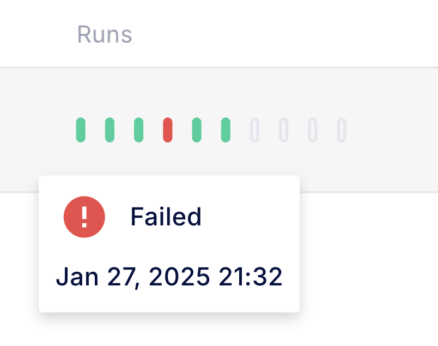
Task: Click the last empty run placeholder
Action: (x=342, y=130)
